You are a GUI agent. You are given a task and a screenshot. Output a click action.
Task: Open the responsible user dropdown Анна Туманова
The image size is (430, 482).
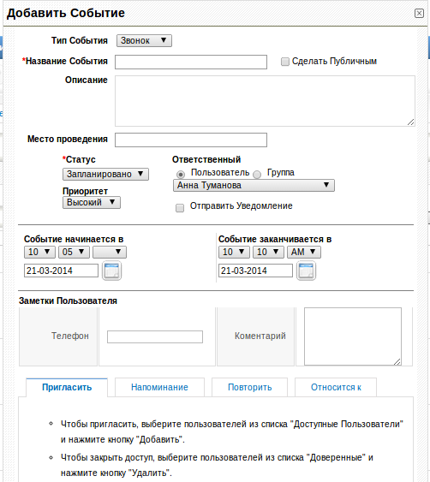[x=254, y=186]
